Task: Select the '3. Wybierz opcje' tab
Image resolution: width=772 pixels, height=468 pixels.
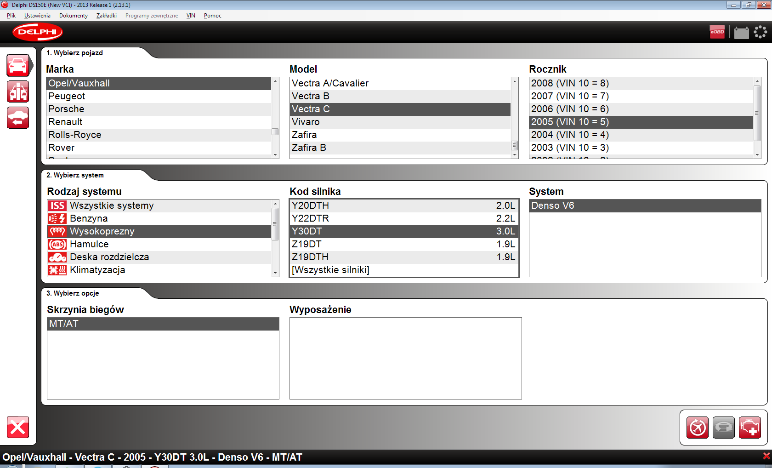Action: click(73, 293)
